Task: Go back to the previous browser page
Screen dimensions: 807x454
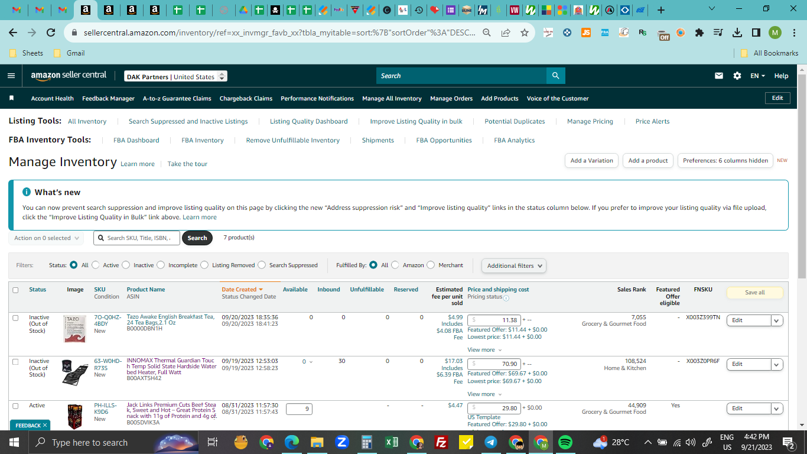Action: [13, 33]
